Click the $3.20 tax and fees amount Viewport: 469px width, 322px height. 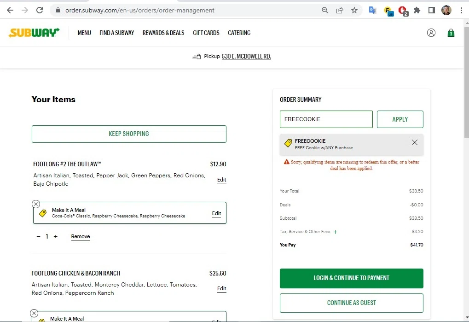pyautogui.click(x=417, y=231)
